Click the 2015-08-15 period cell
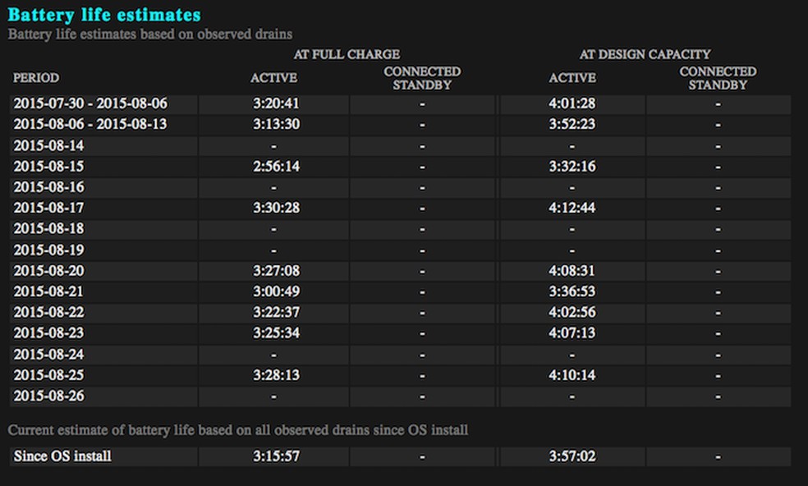 pyautogui.click(x=49, y=166)
